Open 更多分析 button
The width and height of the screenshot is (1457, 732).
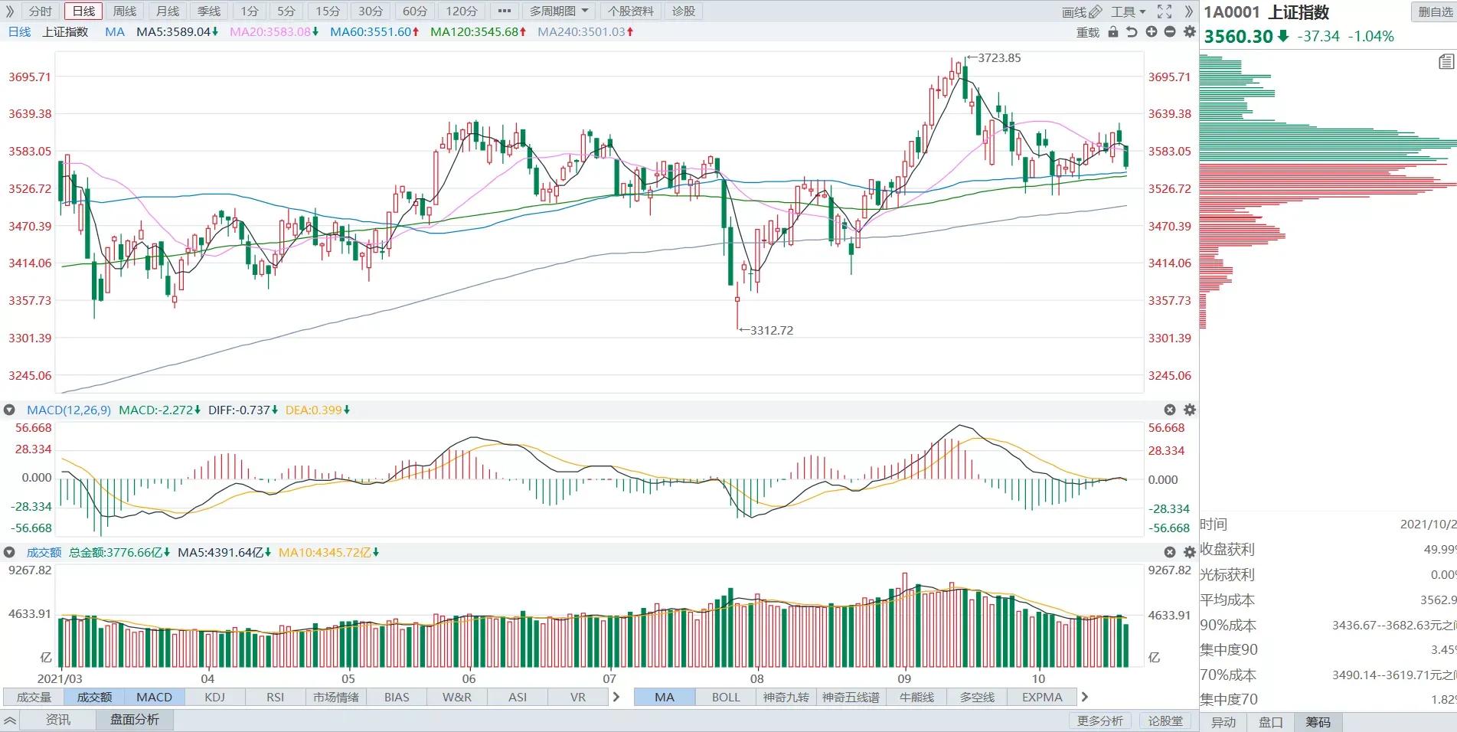point(1099,721)
